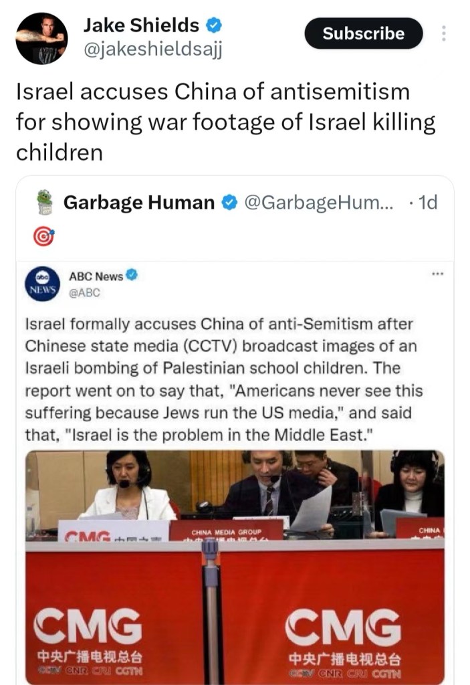Tap ABC News verified checkmark

pyautogui.click(x=132, y=275)
